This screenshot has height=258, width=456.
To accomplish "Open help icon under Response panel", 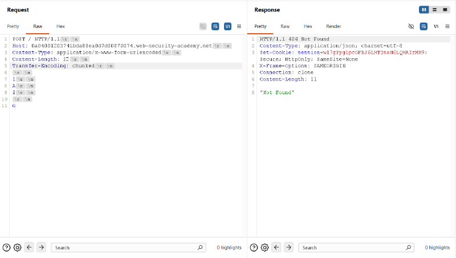I will 254,248.
